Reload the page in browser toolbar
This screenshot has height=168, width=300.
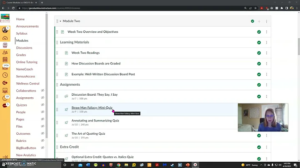(x=13, y=8)
